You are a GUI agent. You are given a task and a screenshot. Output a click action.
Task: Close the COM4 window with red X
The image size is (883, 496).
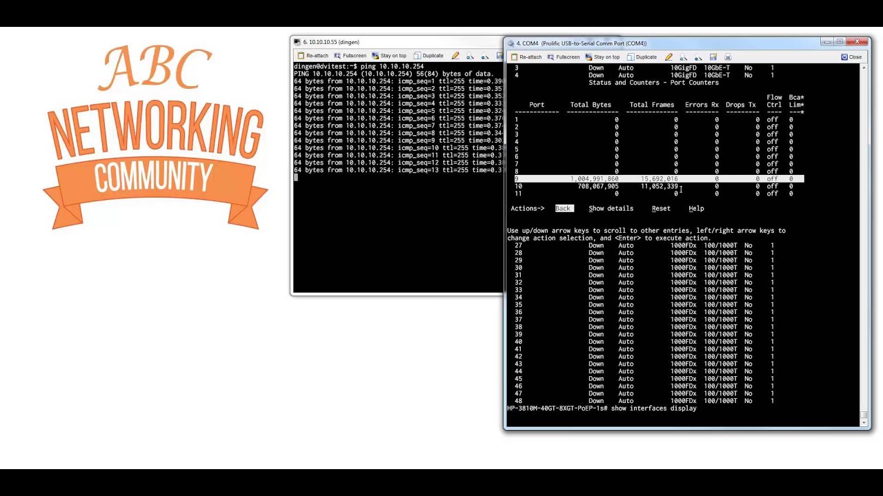(x=857, y=42)
